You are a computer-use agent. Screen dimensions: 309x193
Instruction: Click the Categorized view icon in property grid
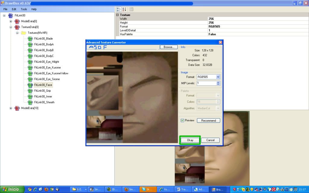tap(119, 9)
